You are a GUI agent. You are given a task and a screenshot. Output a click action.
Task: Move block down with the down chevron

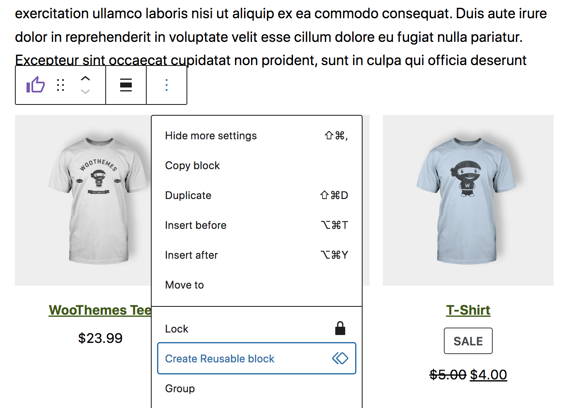point(85,92)
